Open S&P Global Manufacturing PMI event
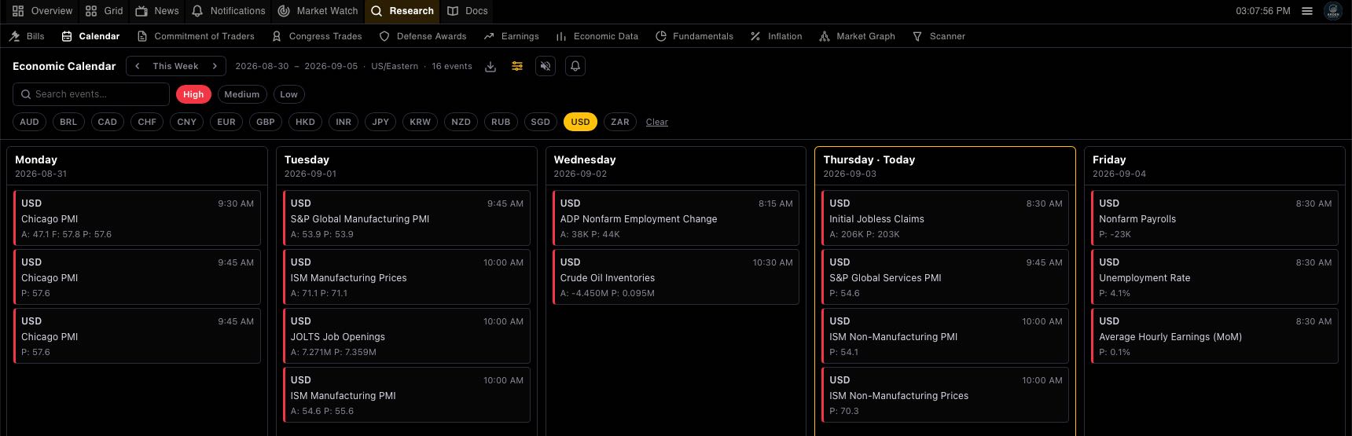 (406, 218)
